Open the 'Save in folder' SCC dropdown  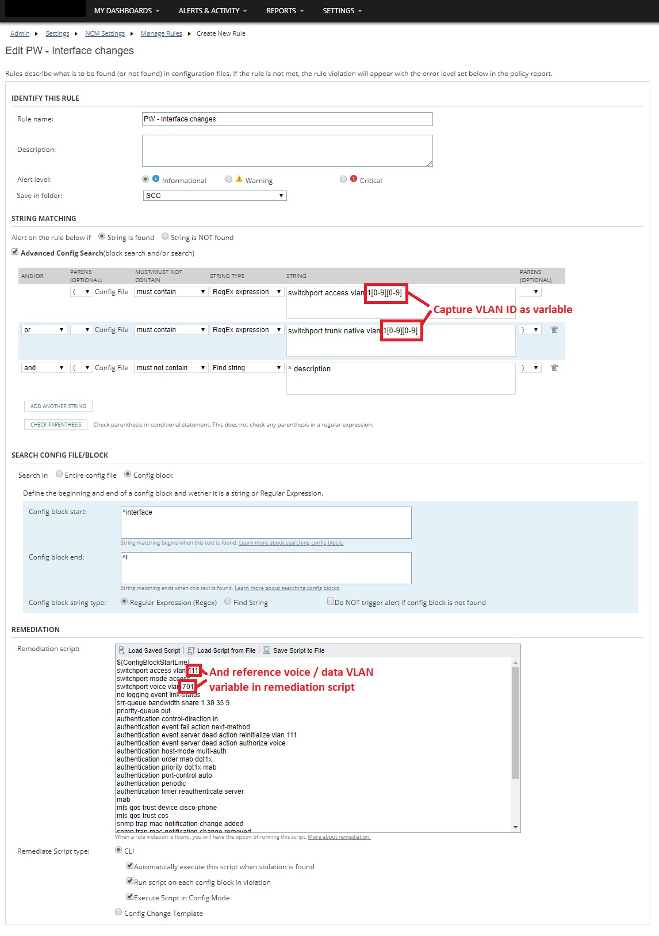(x=214, y=196)
